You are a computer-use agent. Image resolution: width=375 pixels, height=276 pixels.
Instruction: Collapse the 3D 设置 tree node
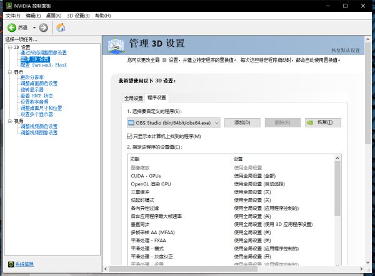click(x=10, y=47)
